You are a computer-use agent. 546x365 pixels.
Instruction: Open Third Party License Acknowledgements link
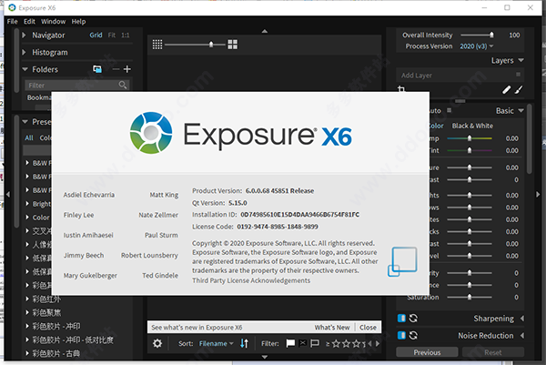pos(251,280)
